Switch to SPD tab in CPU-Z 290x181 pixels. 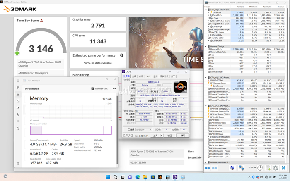[x=148, y=76]
